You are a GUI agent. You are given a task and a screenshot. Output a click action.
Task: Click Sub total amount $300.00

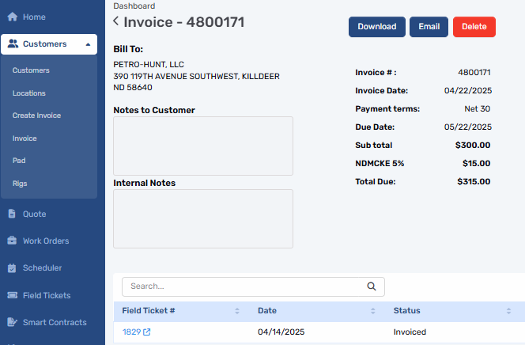point(473,145)
